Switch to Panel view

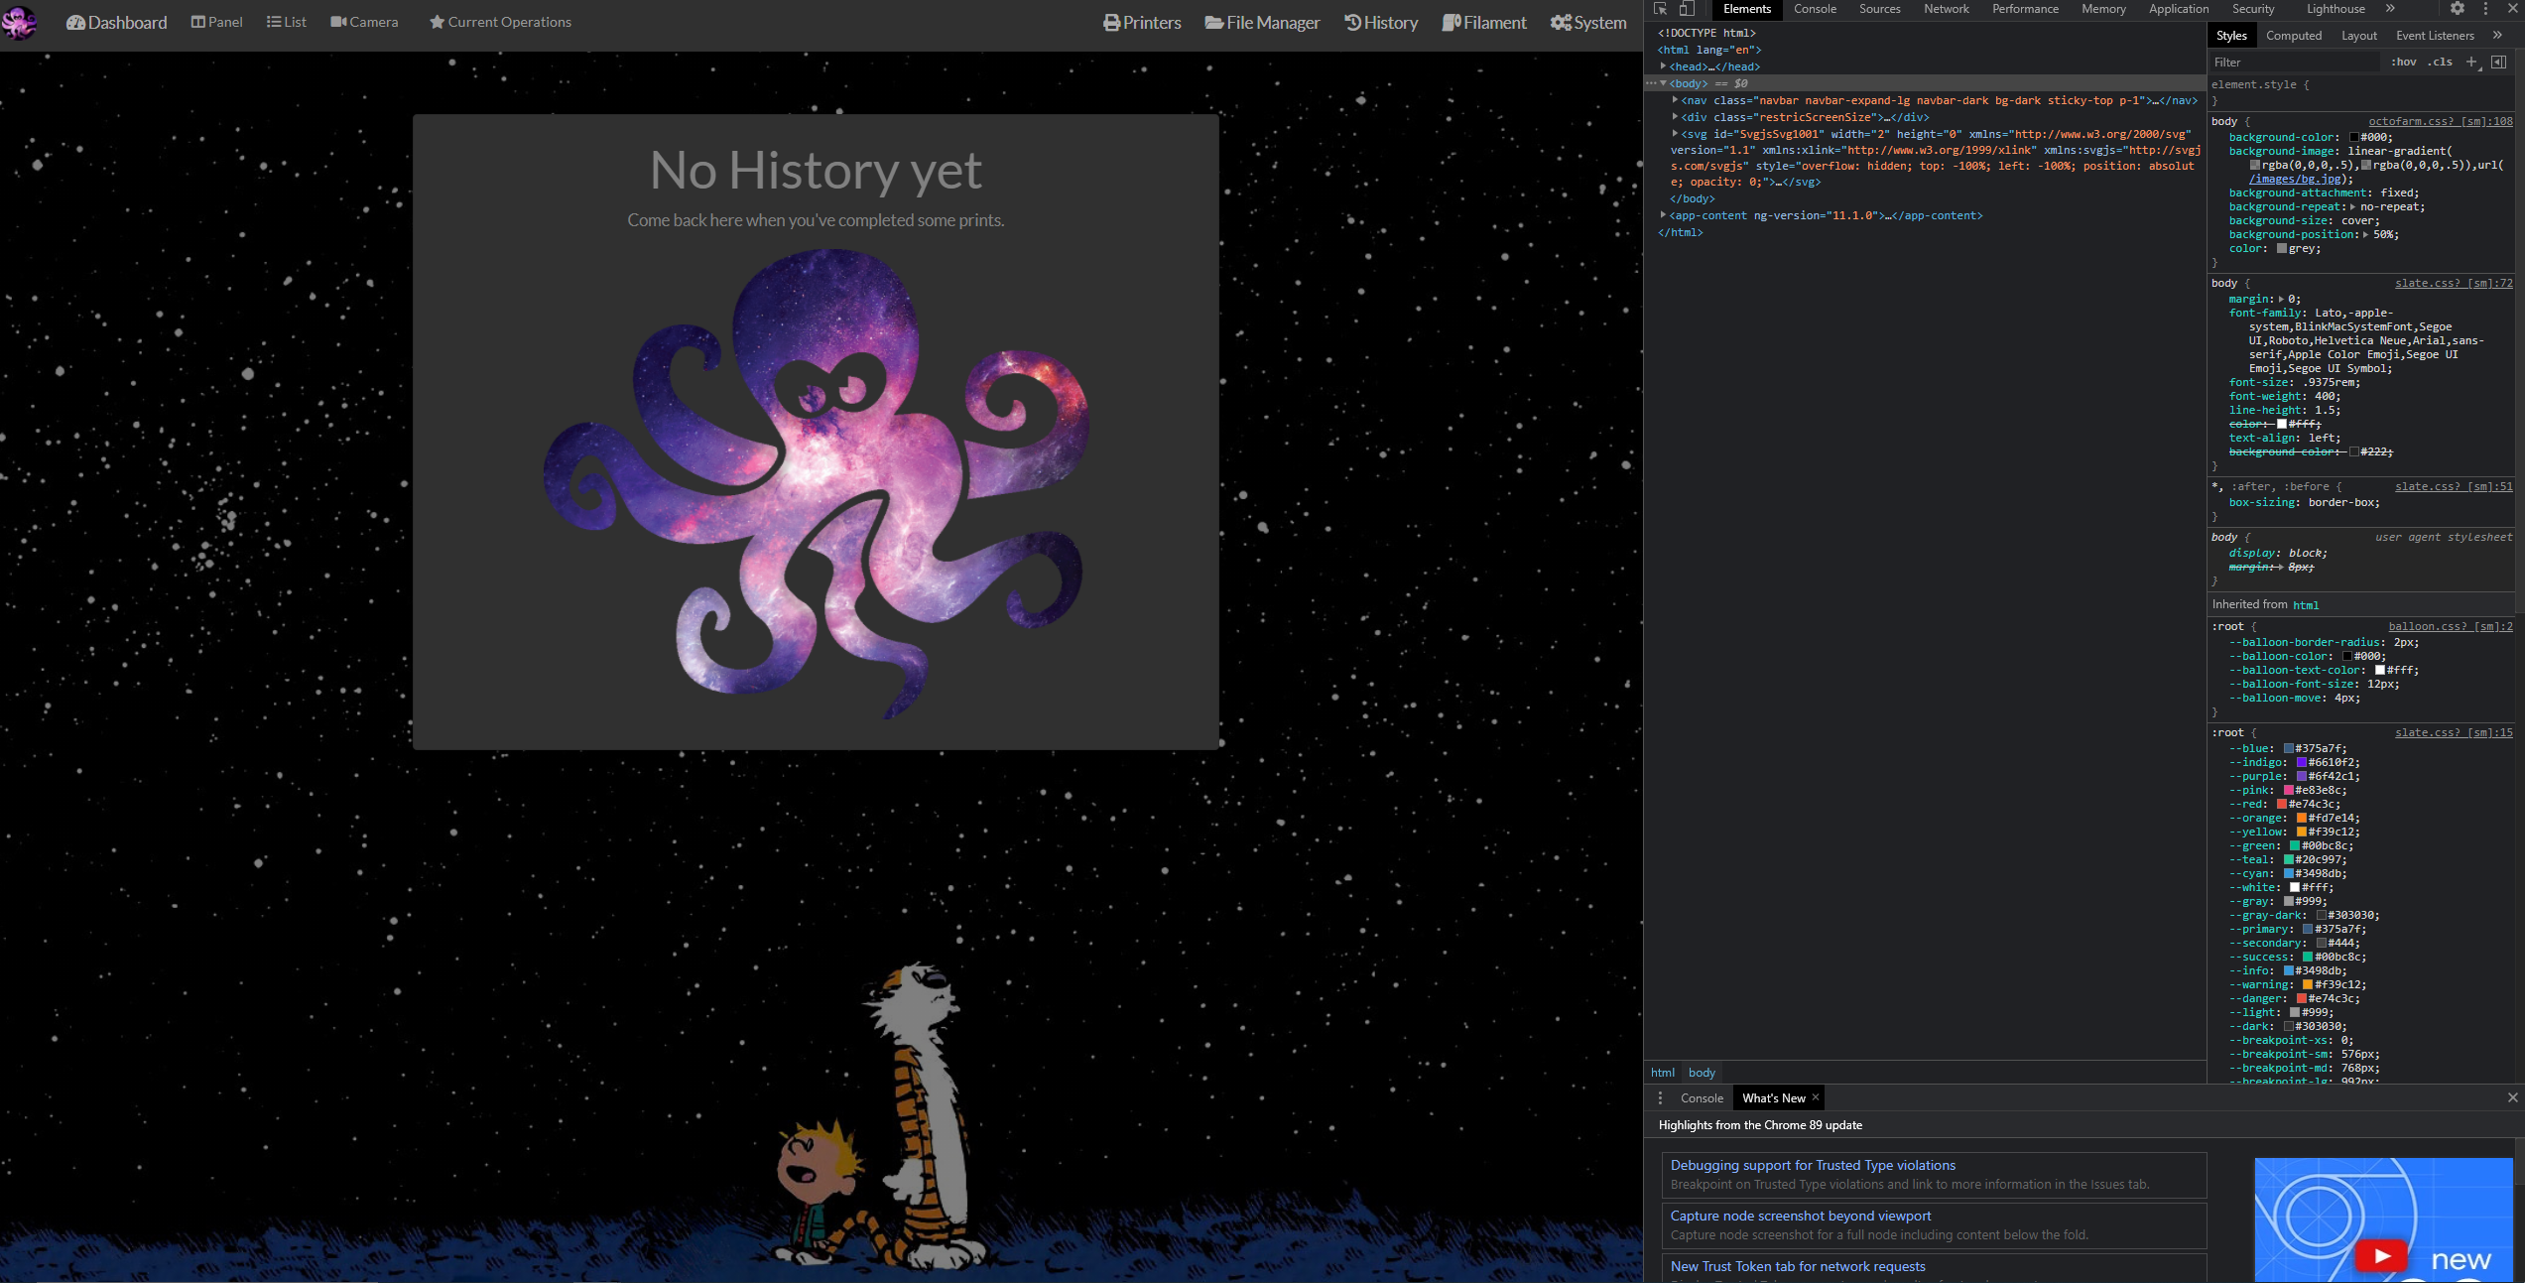[x=216, y=22]
